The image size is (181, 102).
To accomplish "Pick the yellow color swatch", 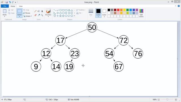I will pyautogui.click(x=124, y=10).
